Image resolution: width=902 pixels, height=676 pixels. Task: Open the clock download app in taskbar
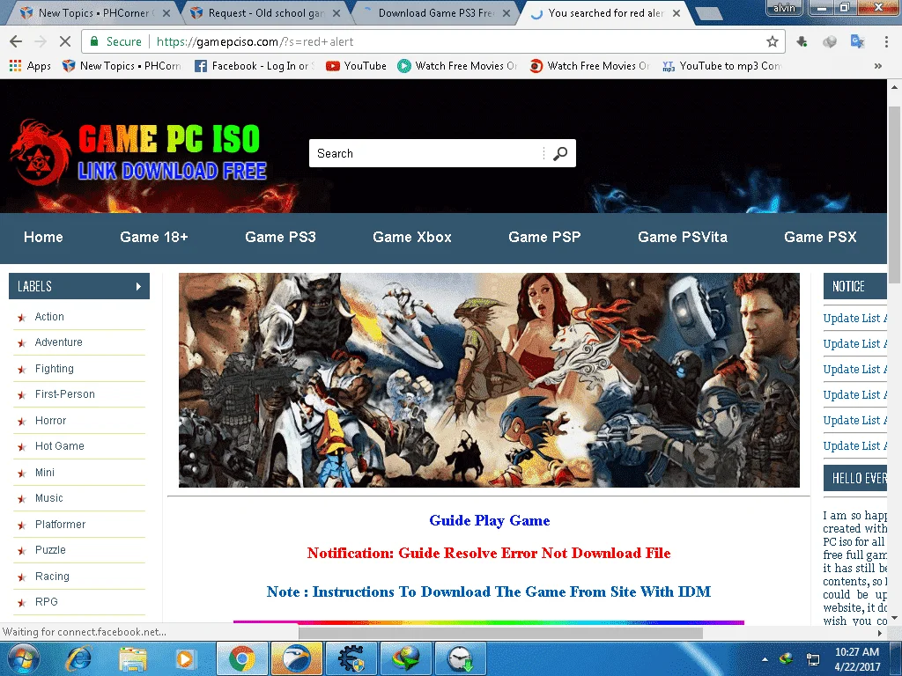(460, 658)
